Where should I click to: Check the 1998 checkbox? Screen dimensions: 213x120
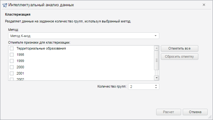(x=12, y=55)
